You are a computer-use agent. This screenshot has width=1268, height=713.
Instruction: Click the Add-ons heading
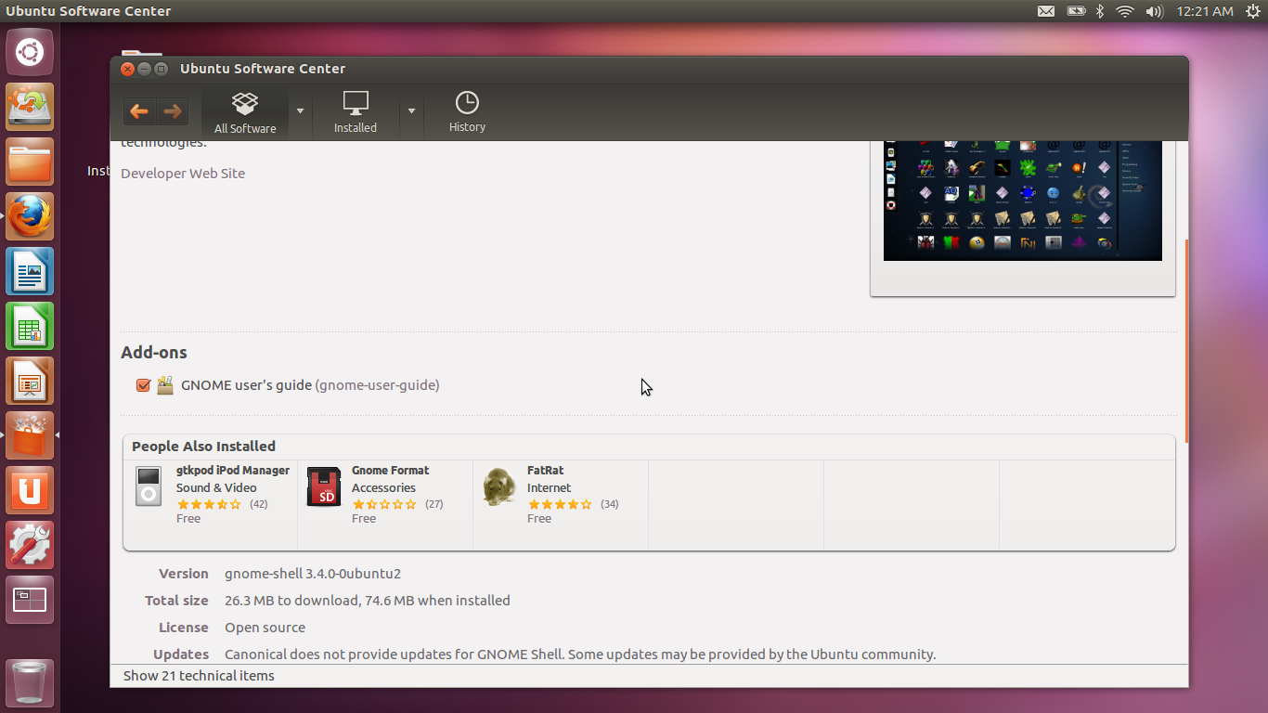154,353
